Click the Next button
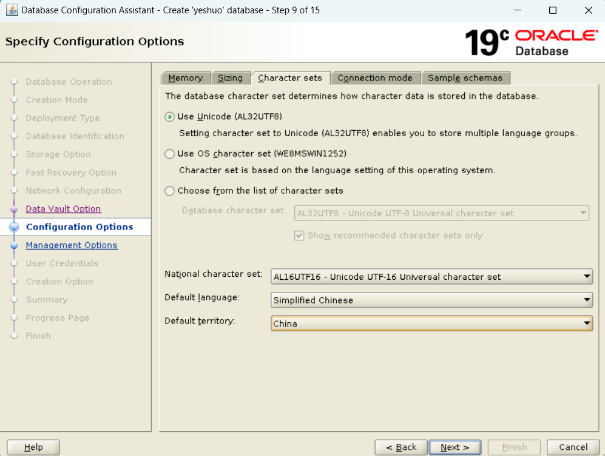This screenshot has width=605, height=456. (x=455, y=447)
